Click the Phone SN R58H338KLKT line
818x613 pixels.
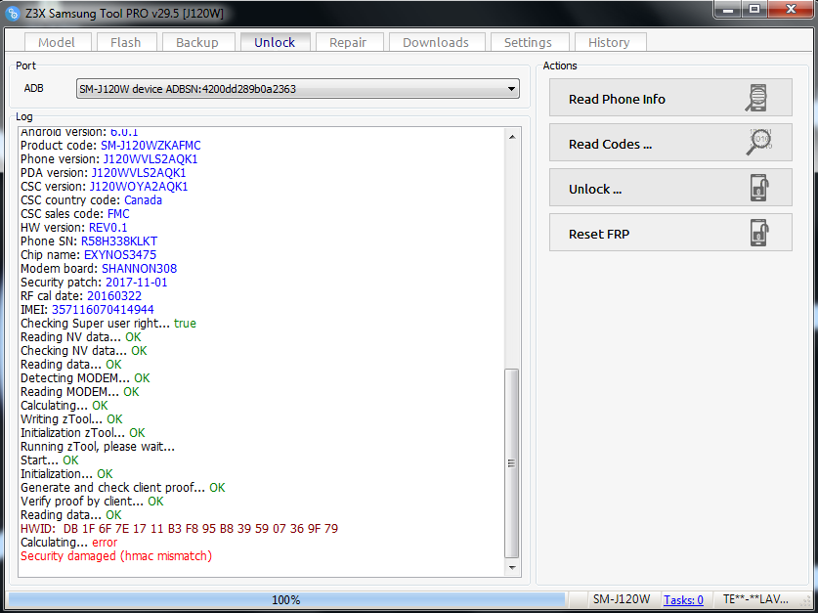[89, 241]
